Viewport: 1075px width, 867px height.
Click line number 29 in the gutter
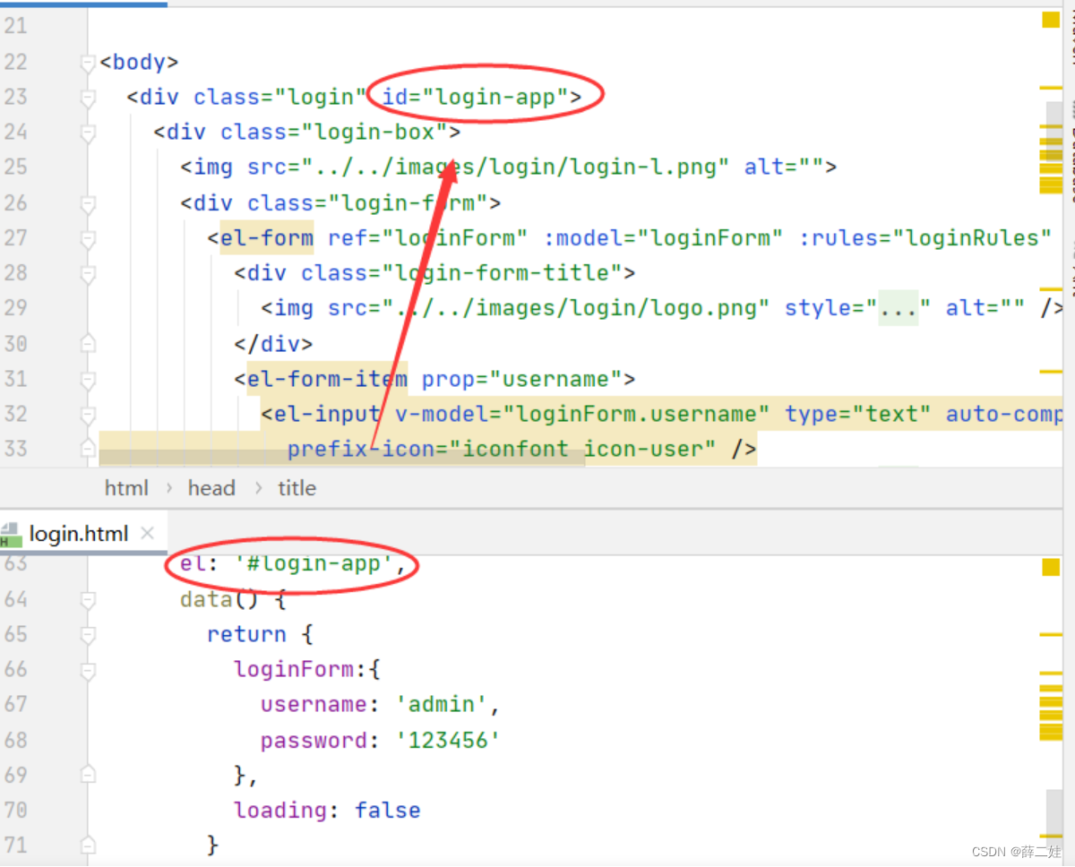point(15,308)
